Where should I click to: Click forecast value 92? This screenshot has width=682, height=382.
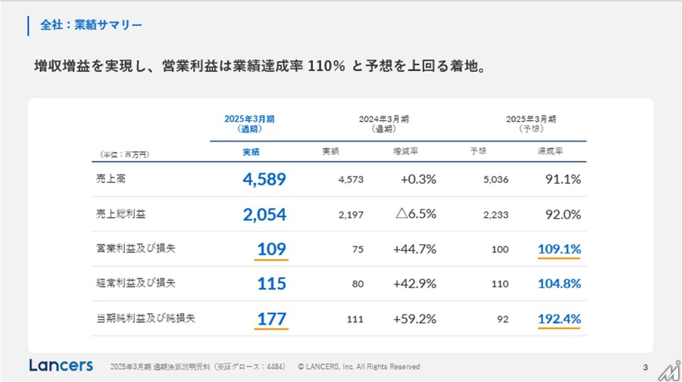(503, 319)
